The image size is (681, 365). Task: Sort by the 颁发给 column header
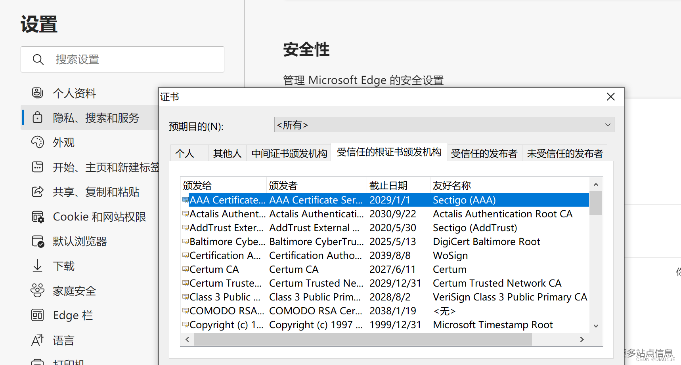224,185
